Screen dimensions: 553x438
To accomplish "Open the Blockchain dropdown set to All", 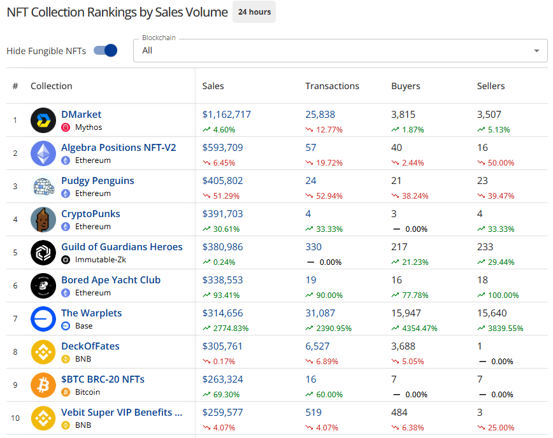I will pos(331,51).
